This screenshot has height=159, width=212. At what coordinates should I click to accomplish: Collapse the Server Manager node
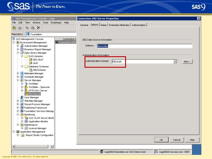pyautogui.click(x=18, y=80)
